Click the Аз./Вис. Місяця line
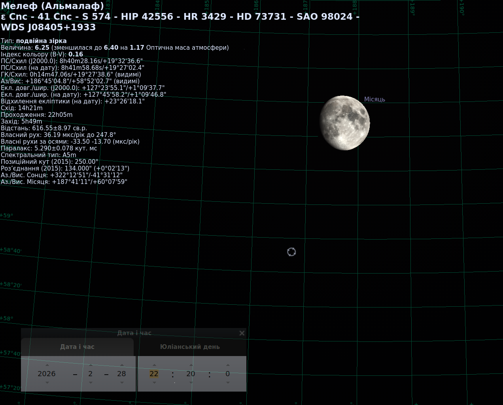The width and height of the screenshot is (503, 405). tap(64, 182)
